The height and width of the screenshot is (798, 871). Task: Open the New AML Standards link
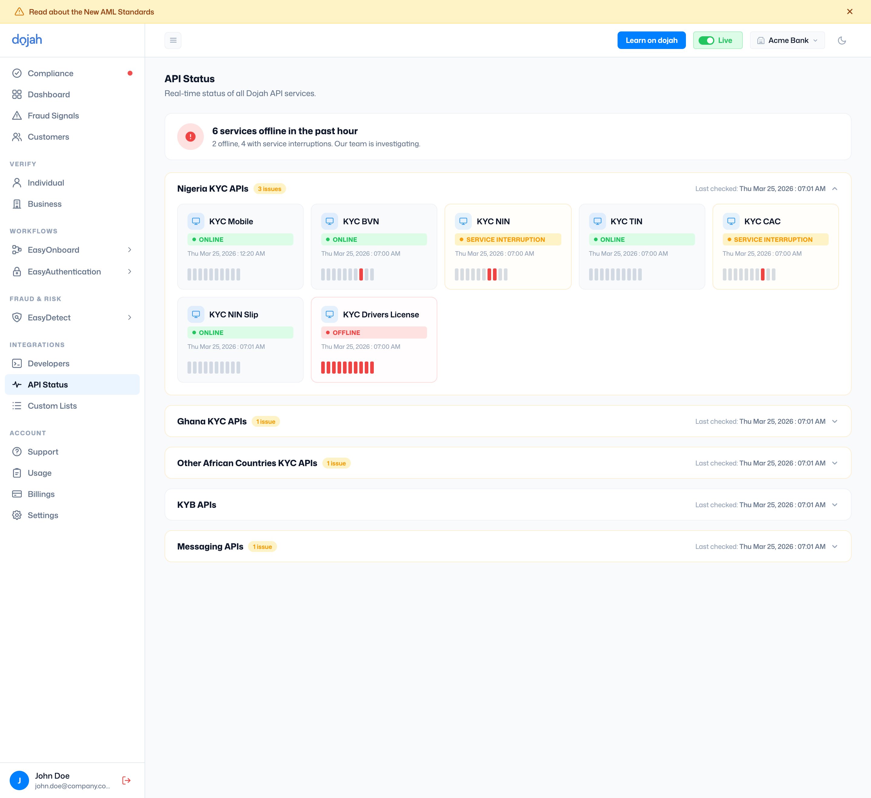click(91, 12)
